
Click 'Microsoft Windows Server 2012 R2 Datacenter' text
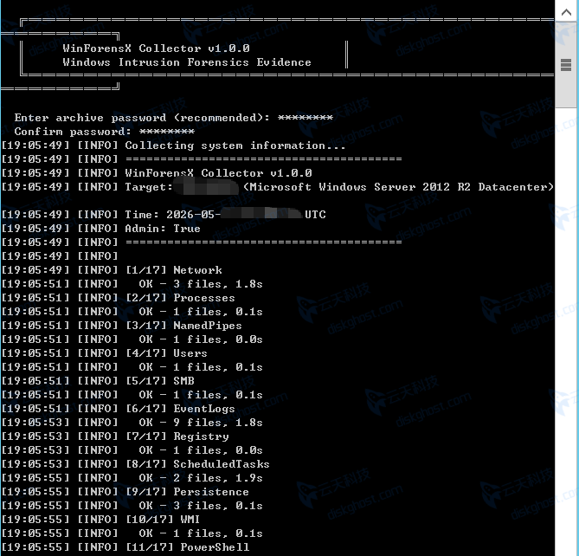tap(398, 187)
